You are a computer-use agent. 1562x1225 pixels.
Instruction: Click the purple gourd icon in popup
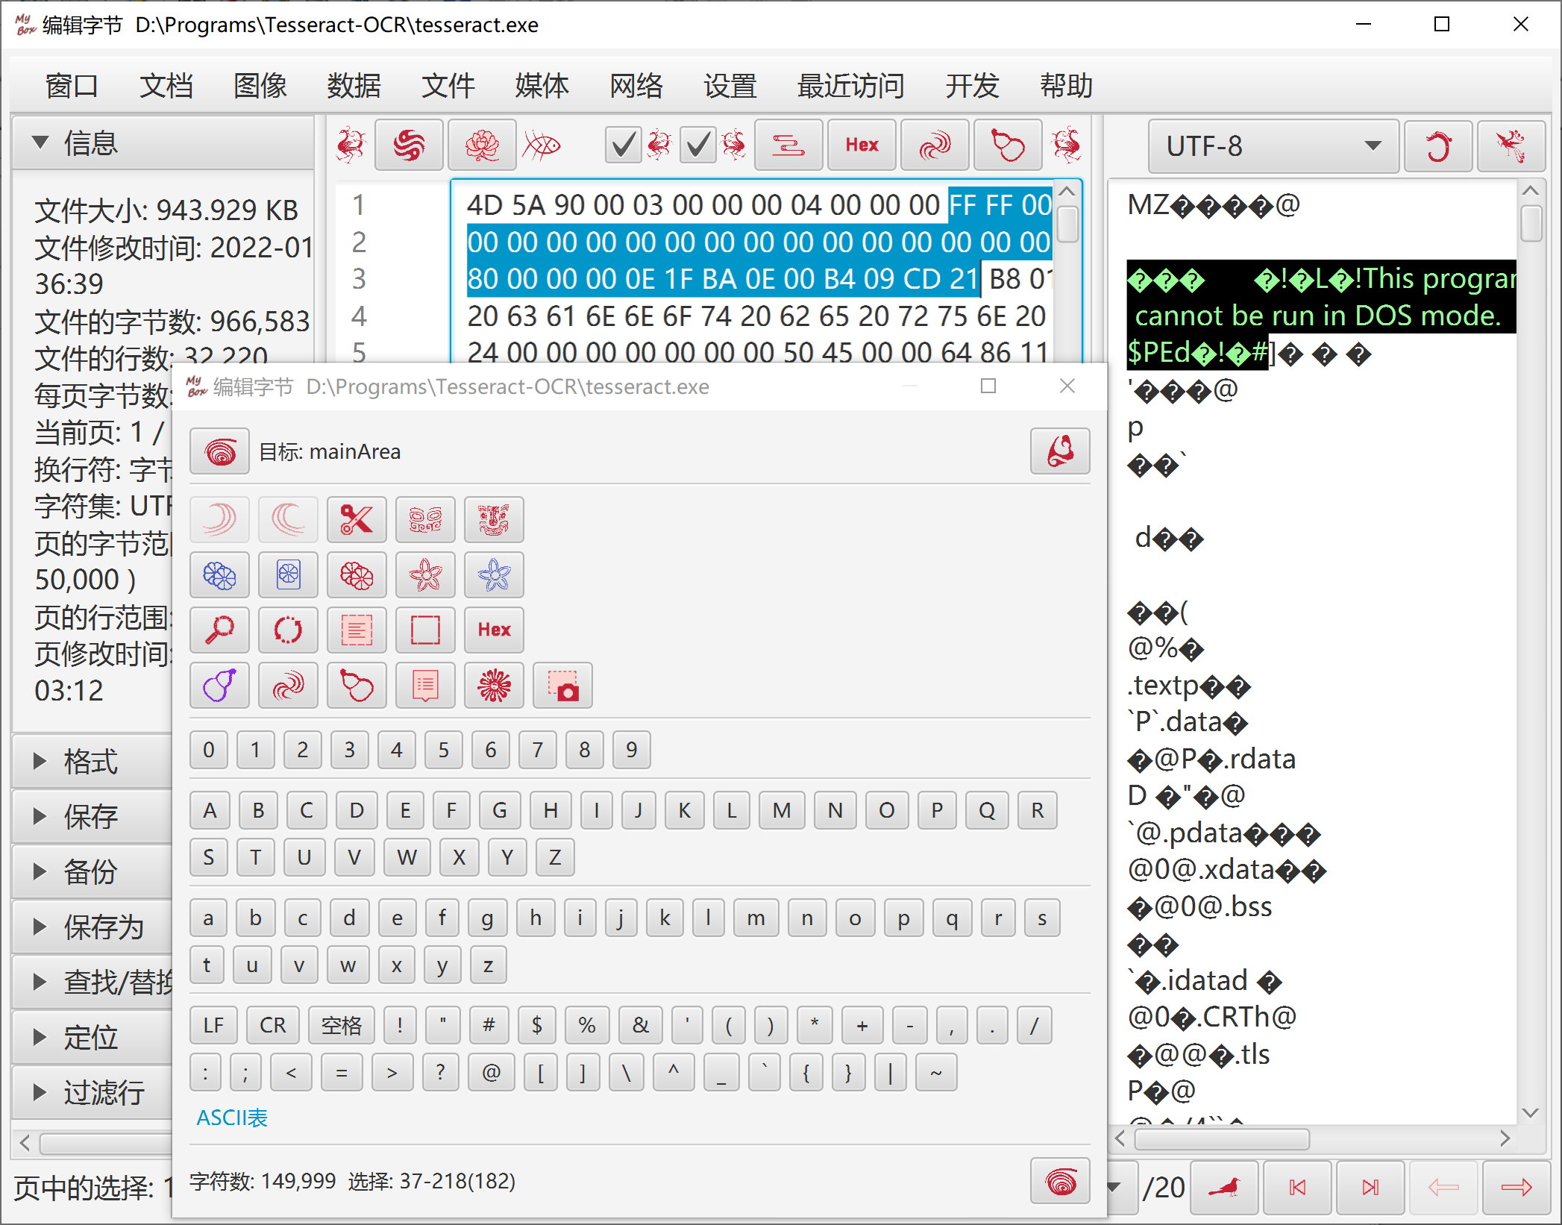point(219,685)
